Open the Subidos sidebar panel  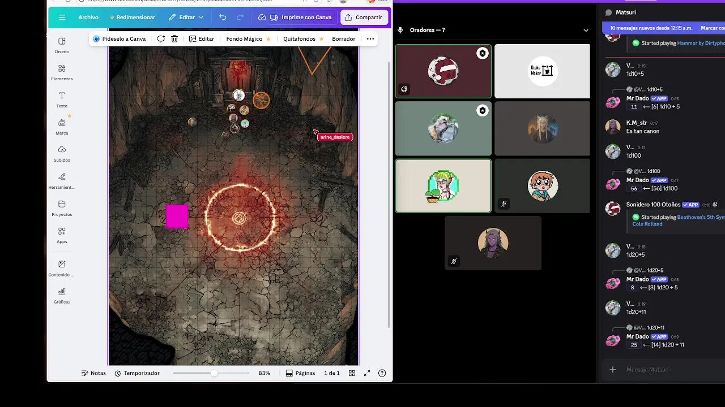62,154
